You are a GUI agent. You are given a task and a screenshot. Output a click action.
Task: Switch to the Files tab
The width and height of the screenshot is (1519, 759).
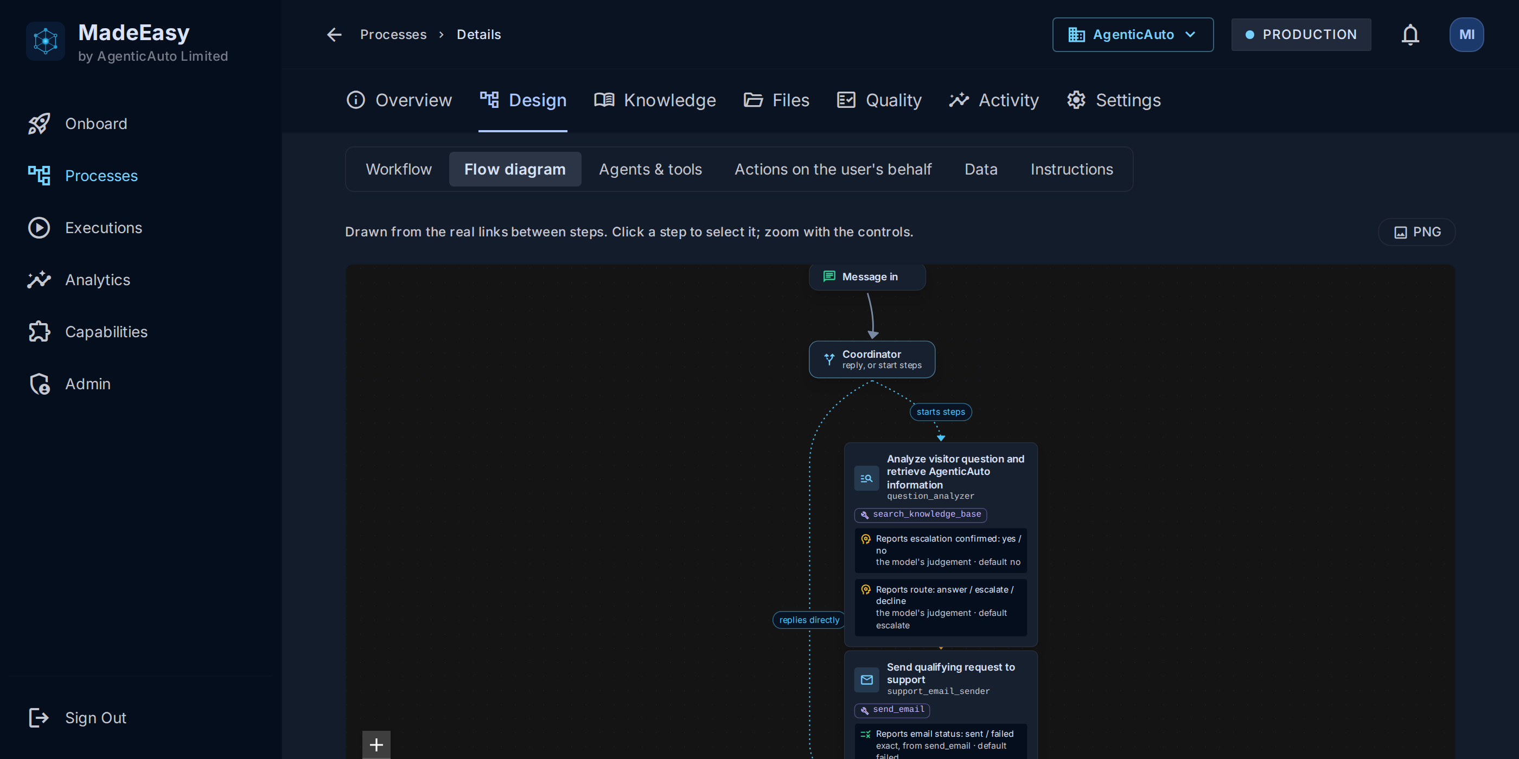tap(776, 100)
